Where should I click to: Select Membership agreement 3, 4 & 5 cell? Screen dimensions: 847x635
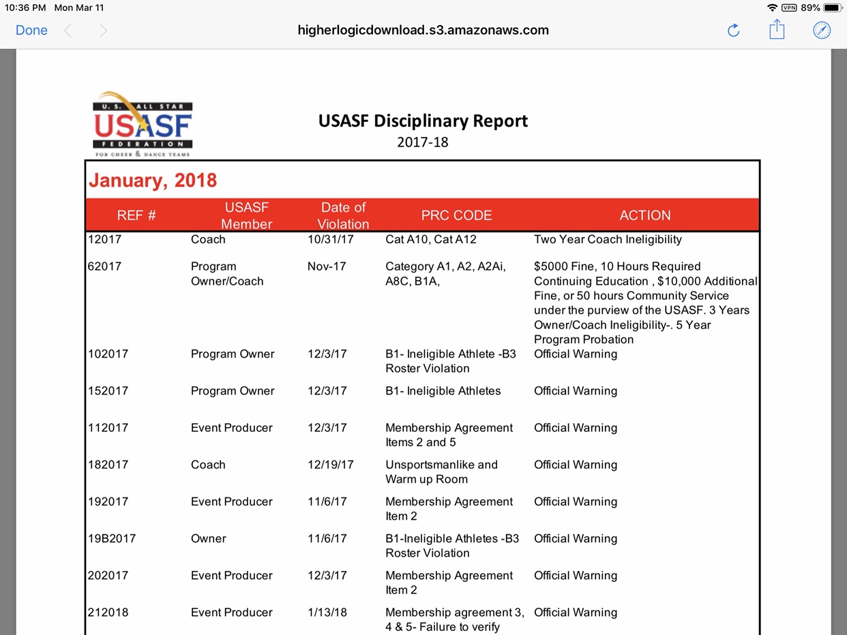click(x=455, y=619)
